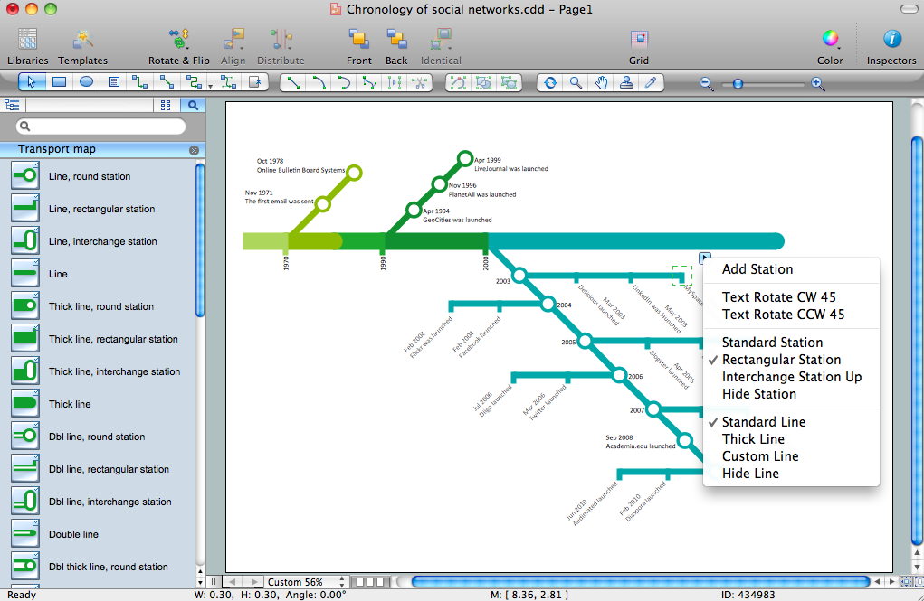
Task: Select the direct line connector tool
Action: click(x=167, y=82)
